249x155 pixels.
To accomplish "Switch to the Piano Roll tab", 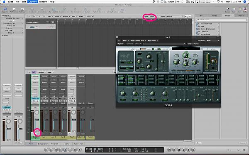I will click(x=55, y=144).
